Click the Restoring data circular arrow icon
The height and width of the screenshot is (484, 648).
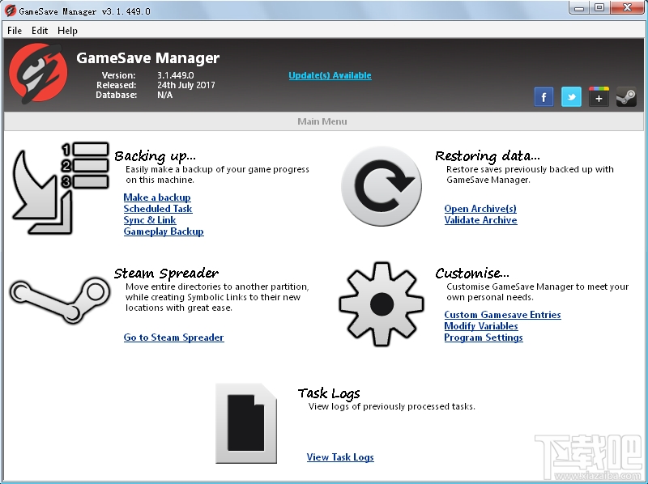pyautogui.click(x=382, y=186)
